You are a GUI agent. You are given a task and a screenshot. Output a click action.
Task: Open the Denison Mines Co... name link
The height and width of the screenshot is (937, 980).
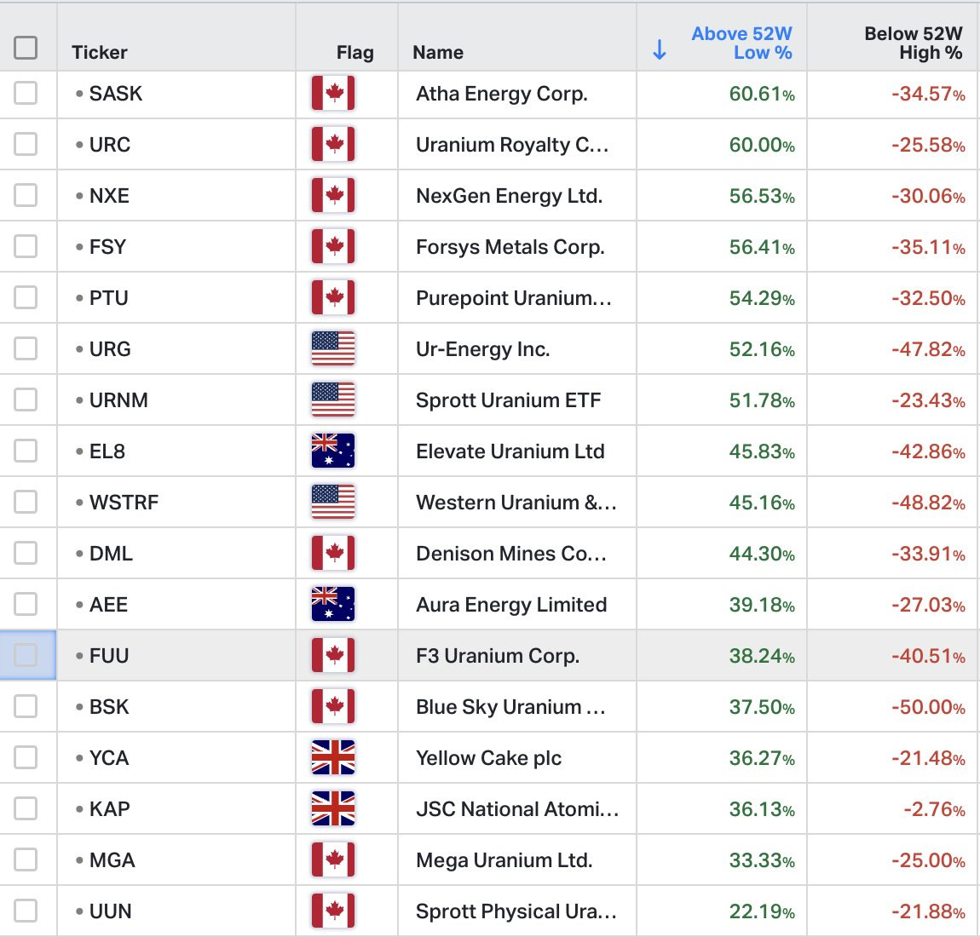[511, 554]
